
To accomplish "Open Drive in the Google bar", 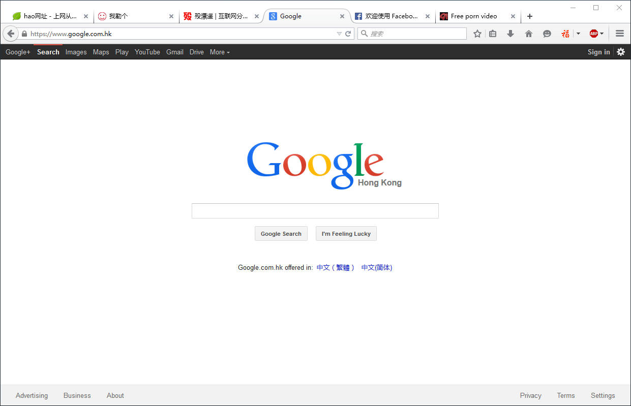I will click(x=197, y=52).
